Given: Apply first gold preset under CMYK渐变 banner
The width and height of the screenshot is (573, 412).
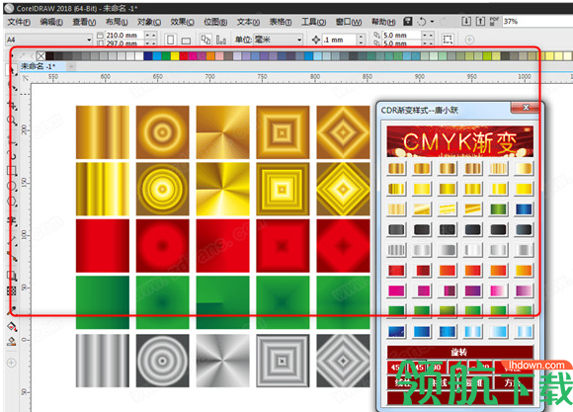Looking at the screenshot, I should pos(396,169).
